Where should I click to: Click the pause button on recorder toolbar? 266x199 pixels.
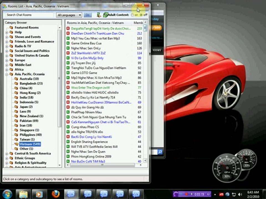(x=181, y=194)
